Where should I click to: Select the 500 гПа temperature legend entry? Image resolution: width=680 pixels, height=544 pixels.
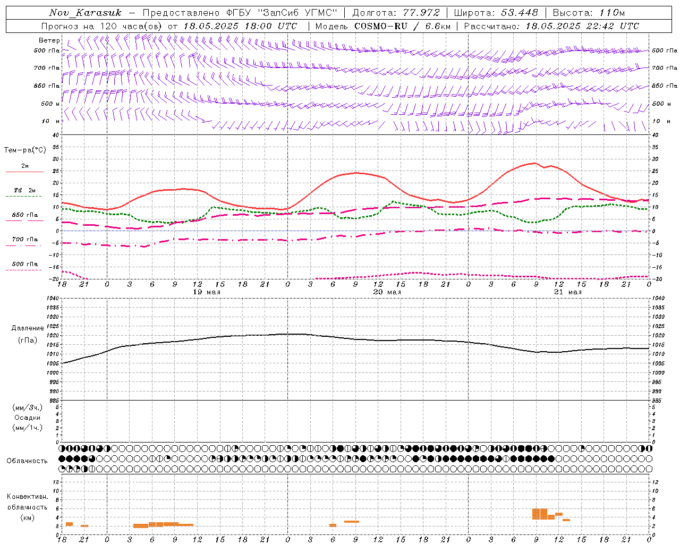pos(24,267)
